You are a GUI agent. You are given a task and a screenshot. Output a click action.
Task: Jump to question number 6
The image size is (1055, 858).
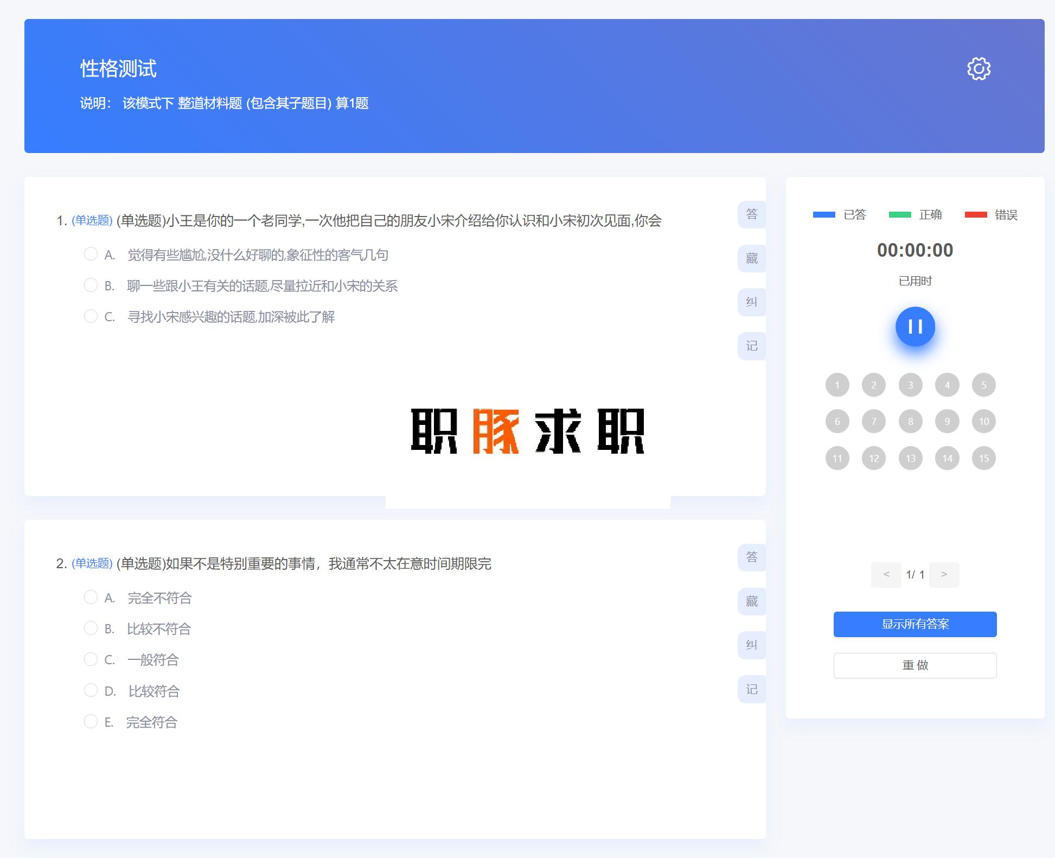tap(837, 421)
